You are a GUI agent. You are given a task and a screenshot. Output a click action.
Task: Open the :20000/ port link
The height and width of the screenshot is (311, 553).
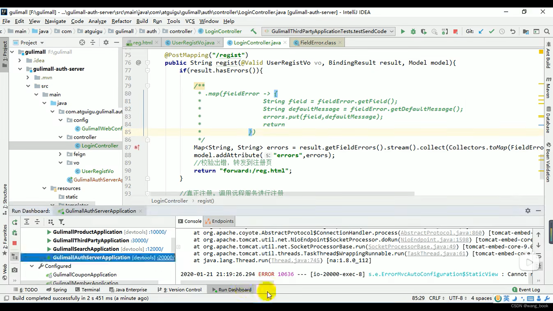point(166,257)
